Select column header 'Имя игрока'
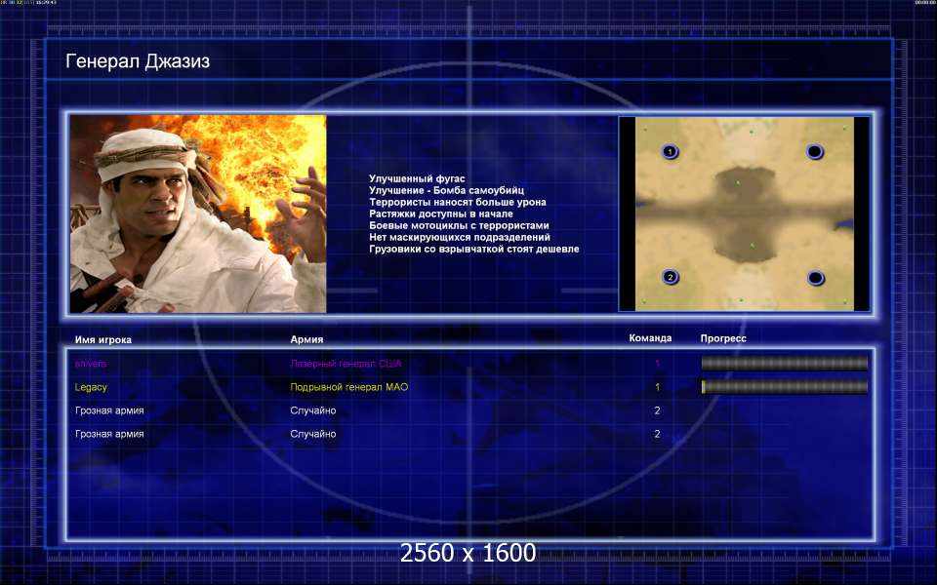This screenshot has width=937, height=585. pyautogui.click(x=103, y=339)
